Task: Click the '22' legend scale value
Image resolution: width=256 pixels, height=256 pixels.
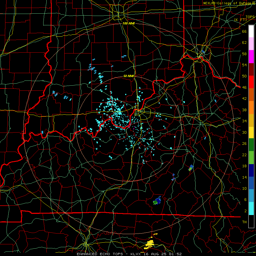Action: point(244,155)
